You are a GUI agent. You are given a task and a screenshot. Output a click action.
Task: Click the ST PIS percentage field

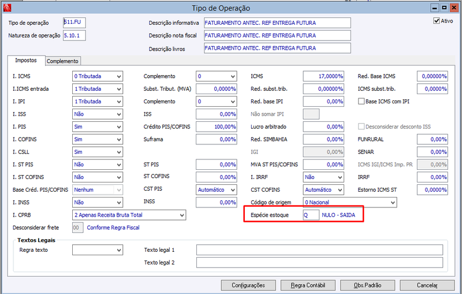pyautogui.click(x=216, y=165)
